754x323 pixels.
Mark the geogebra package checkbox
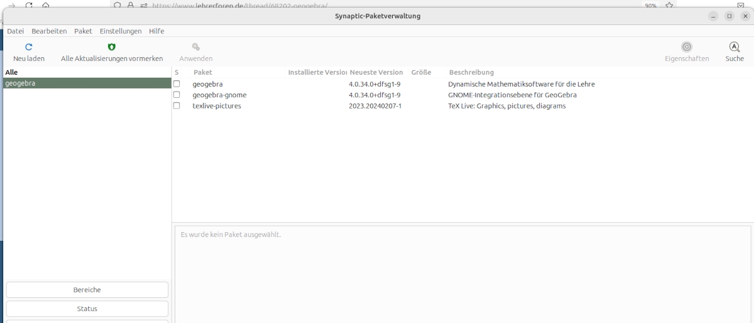177,84
